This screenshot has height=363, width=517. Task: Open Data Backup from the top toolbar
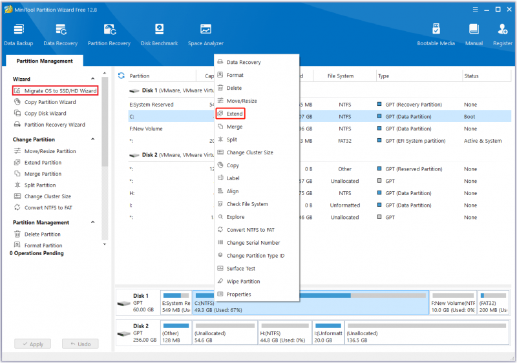pyautogui.click(x=19, y=35)
